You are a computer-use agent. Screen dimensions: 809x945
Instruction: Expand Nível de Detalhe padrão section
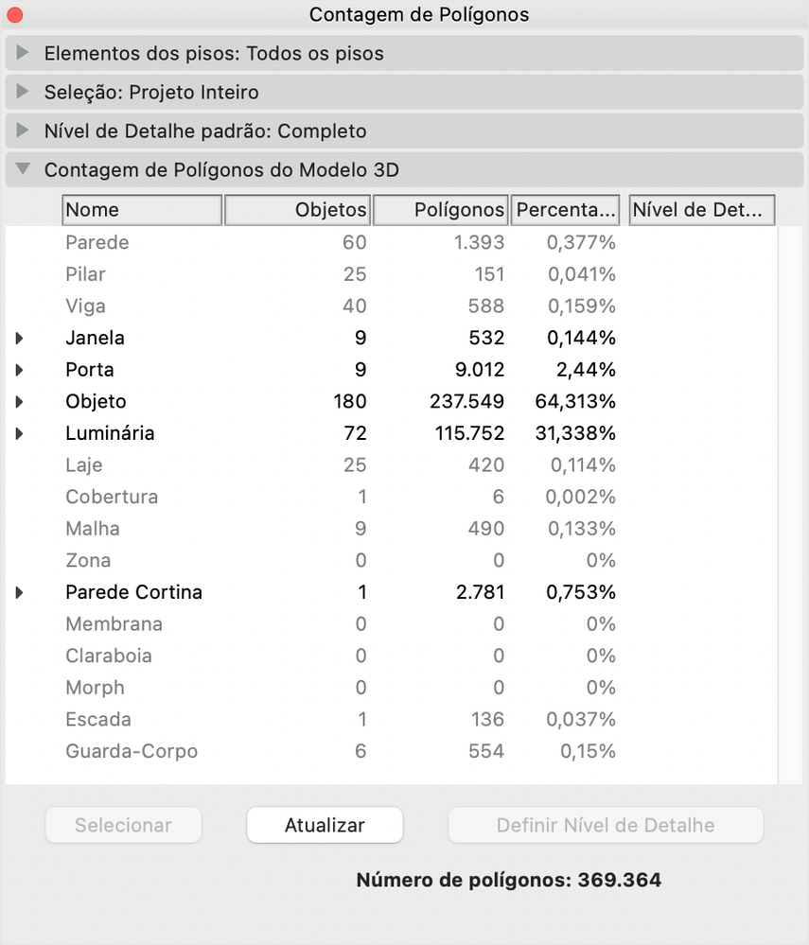(x=25, y=131)
